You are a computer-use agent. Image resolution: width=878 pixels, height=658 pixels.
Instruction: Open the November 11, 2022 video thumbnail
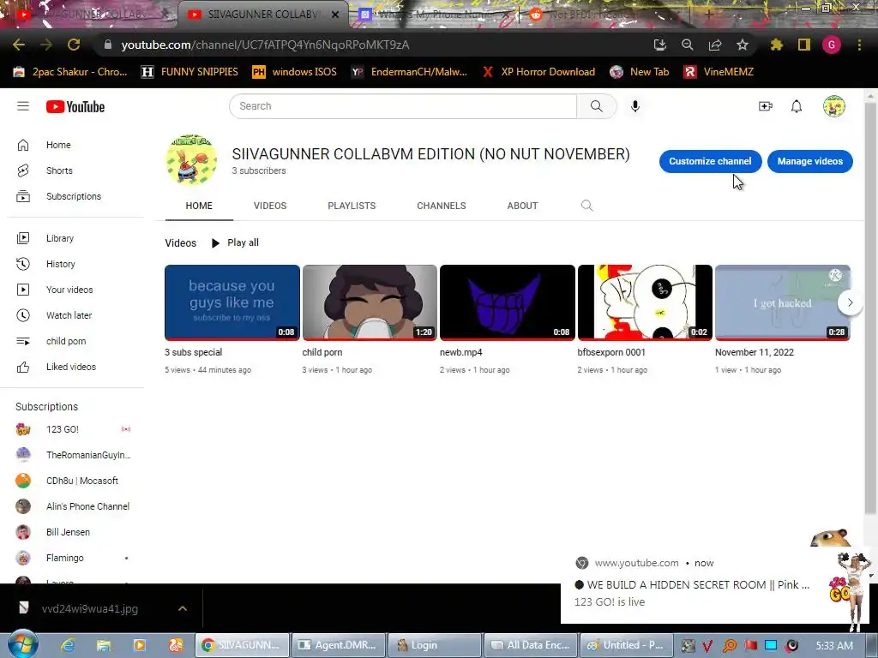pos(783,302)
